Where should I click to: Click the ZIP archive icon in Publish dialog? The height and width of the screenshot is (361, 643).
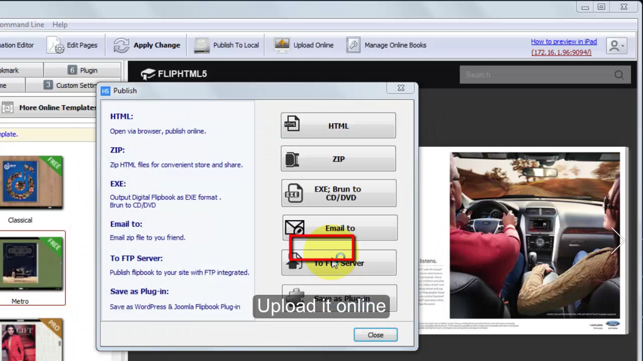[292, 159]
